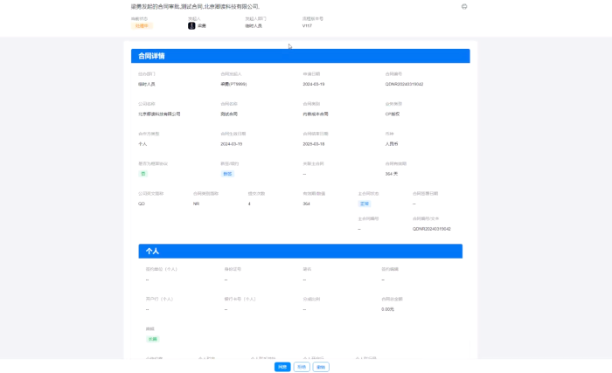Click the green 长期 tag in 个人 section
Image resolution: width=612 pixels, height=373 pixels.
[152, 338]
